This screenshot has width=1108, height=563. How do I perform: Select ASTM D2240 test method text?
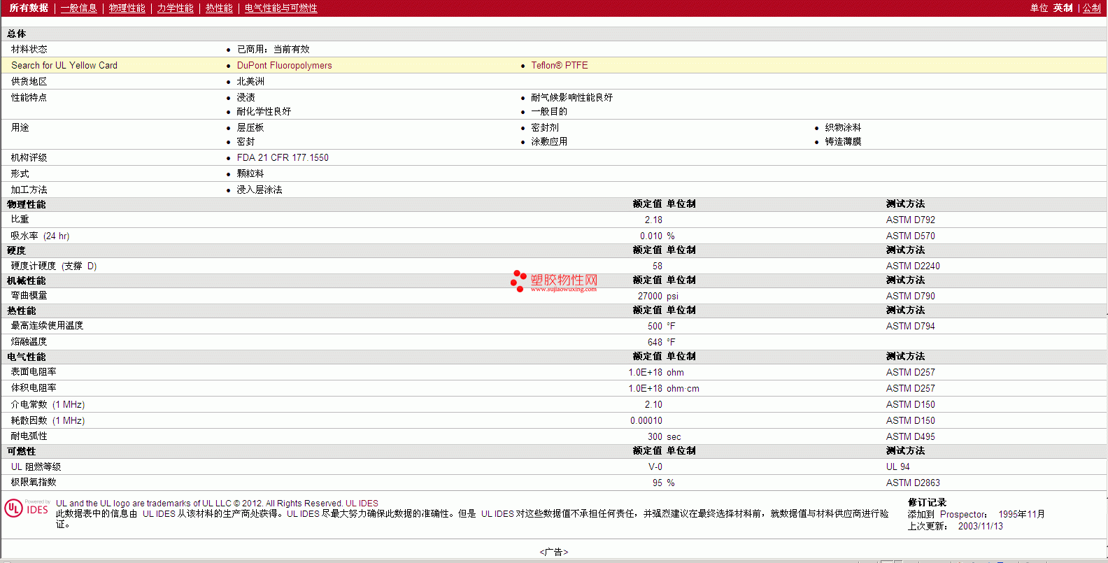(x=913, y=266)
